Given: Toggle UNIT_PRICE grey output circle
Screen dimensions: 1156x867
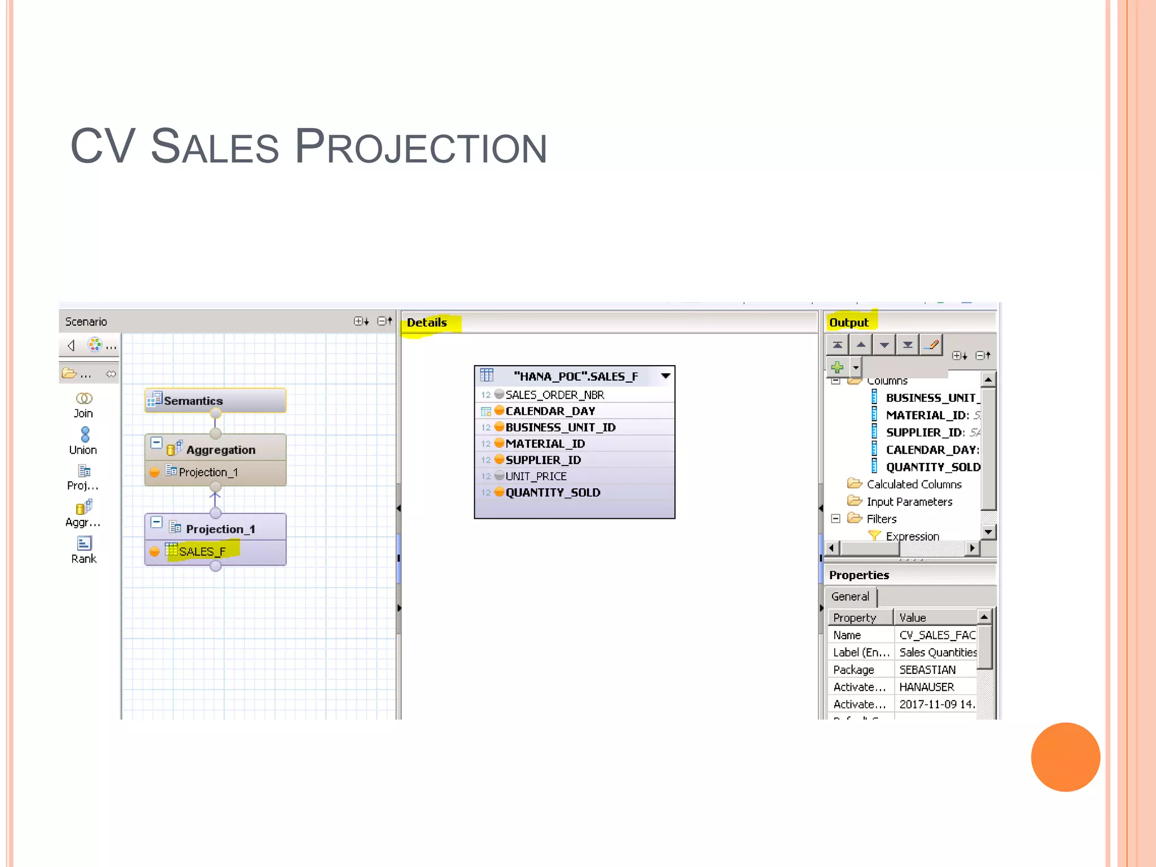Looking at the screenshot, I should coord(499,475).
